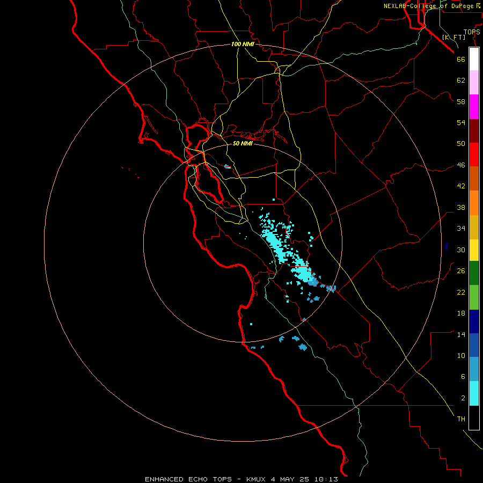Image resolution: width=483 pixels, height=483 pixels.
Task: Click the gold mustard legend swatch
Action: (x=474, y=227)
